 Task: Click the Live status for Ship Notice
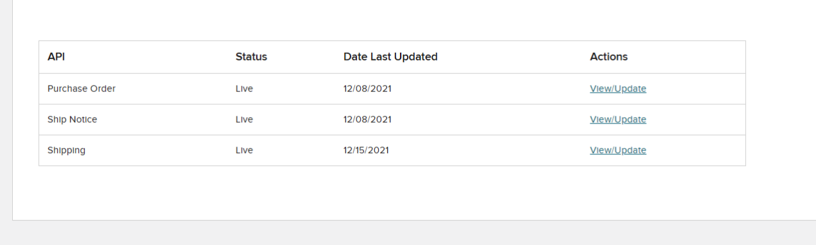(244, 120)
